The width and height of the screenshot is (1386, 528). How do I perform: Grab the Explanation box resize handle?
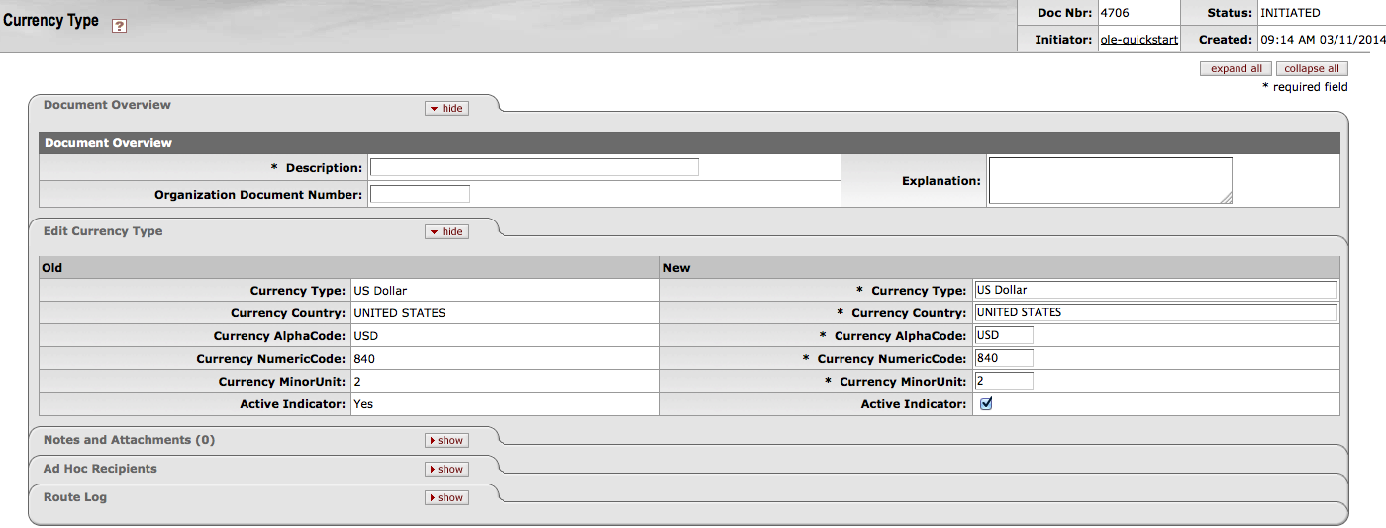pos(1227,198)
